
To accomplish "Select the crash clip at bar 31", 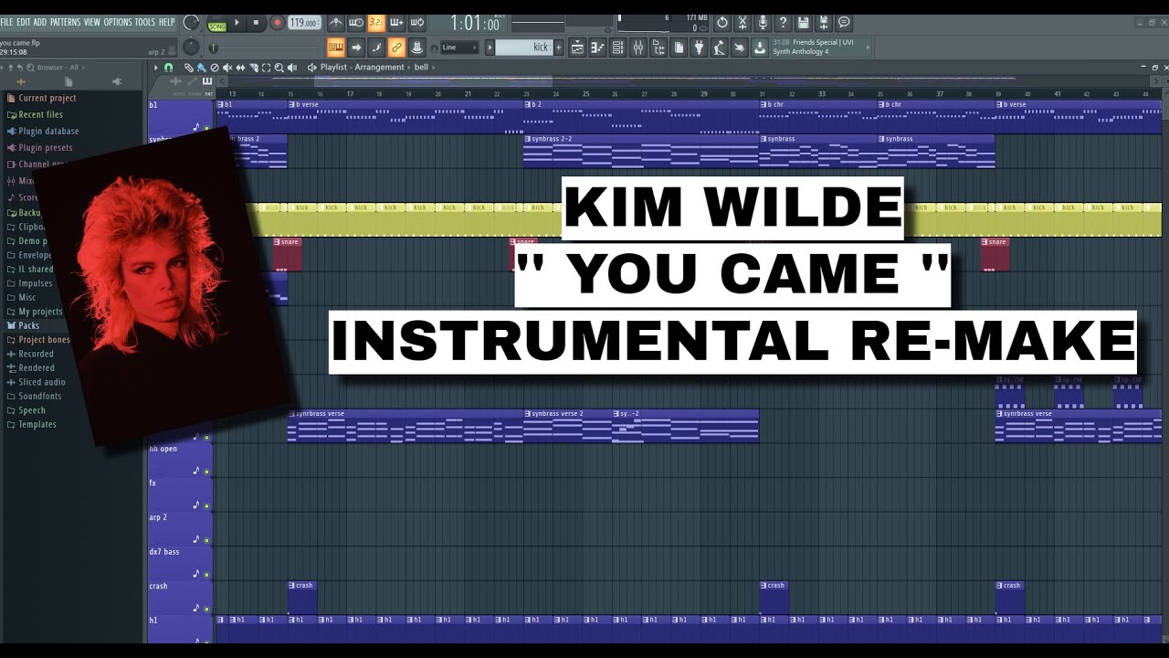I will click(x=774, y=598).
